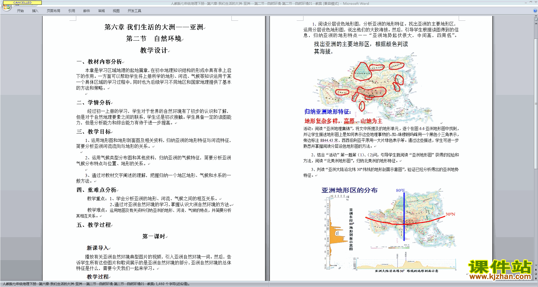Click status bar word count 1,480 个字符
538x287 pixels.
pos(173,284)
